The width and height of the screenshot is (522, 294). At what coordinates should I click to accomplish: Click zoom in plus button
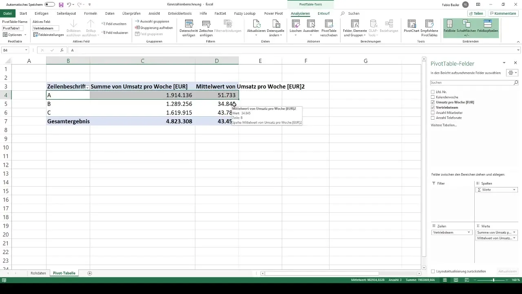coord(508,280)
